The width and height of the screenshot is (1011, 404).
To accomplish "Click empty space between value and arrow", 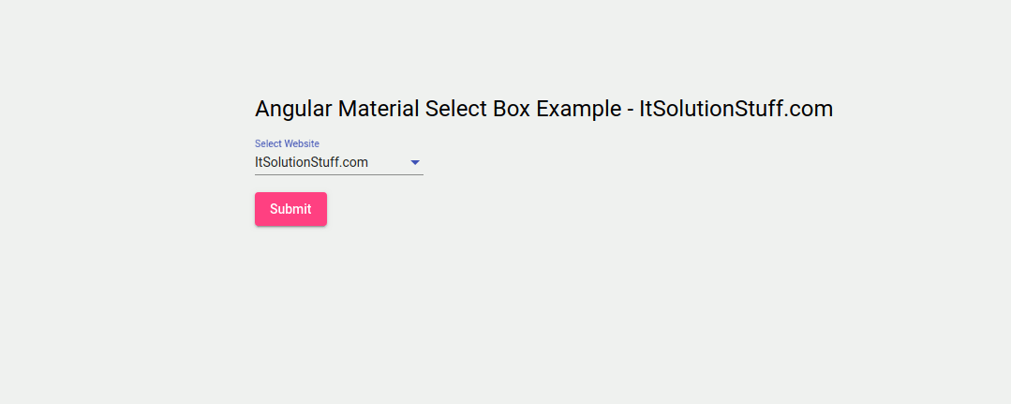I will [389, 162].
